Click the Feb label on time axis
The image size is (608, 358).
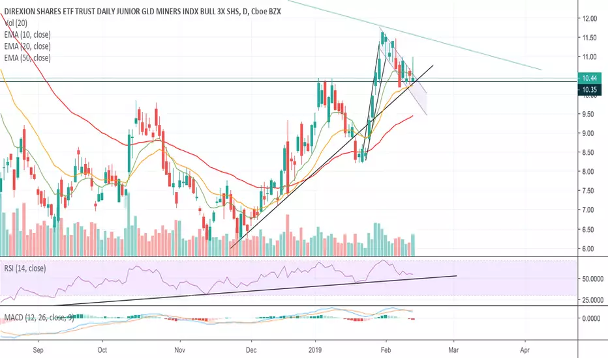(386, 350)
